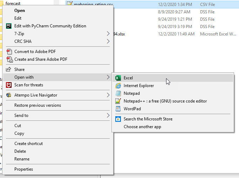The width and height of the screenshot is (239, 178).
Task: Click the PyCharm icon in context menu
Action: pos(9,26)
